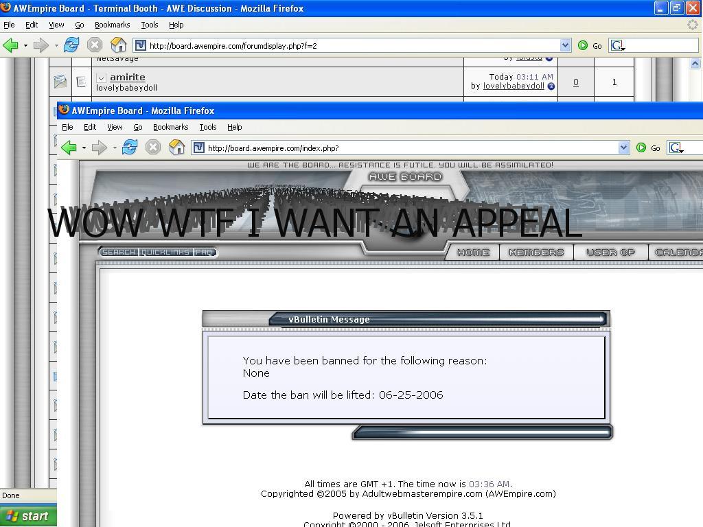Screen dimensions: 703x527
Task: Click site icon in the index.php address bar
Action: [x=198, y=148]
